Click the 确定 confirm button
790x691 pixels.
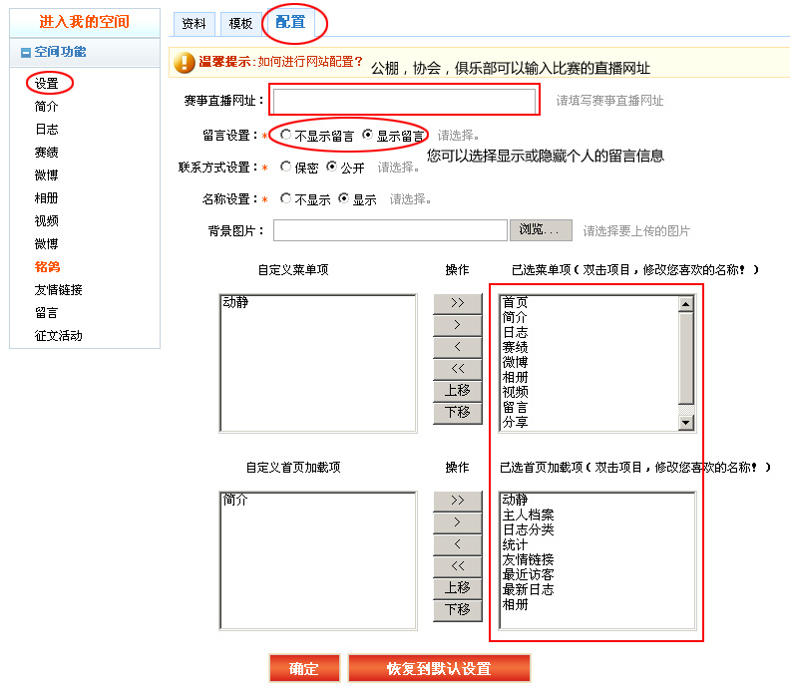click(304, 668)
